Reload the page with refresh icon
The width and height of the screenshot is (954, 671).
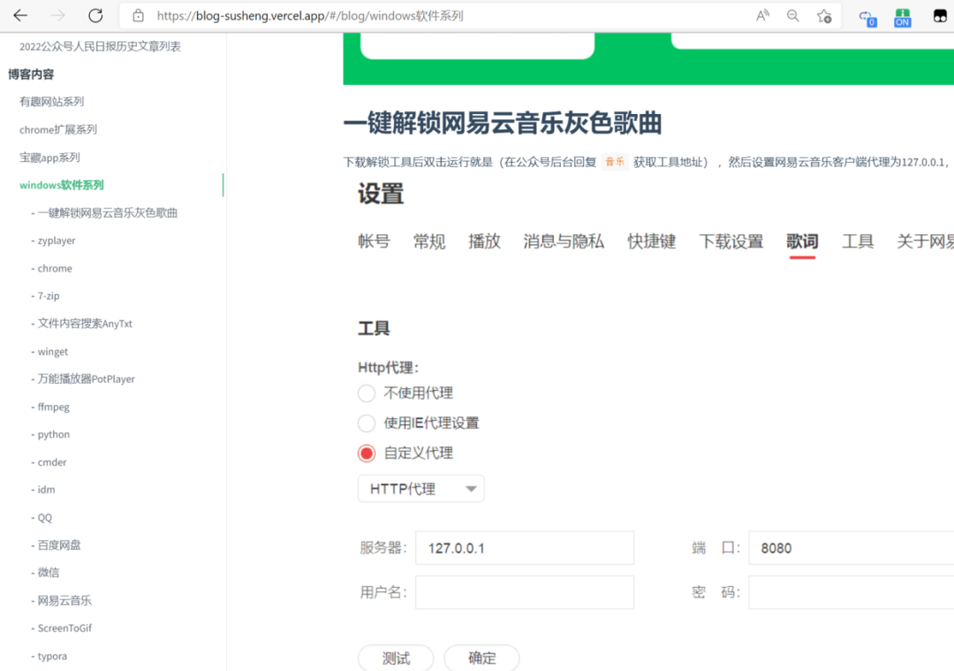click(95, 16)
